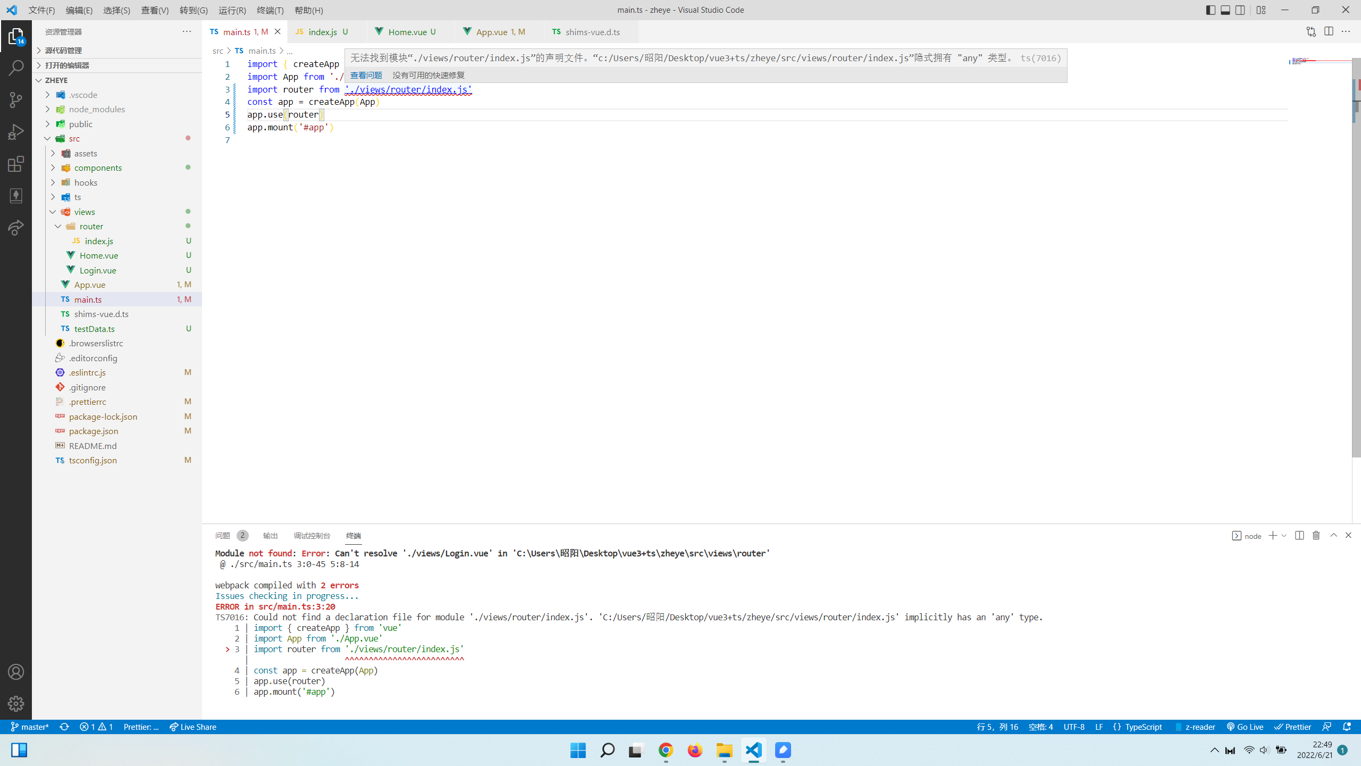The width and height of the screenshot is (1361, 766).
Task: Split the terminal panel
Action: coord(1299,535)
